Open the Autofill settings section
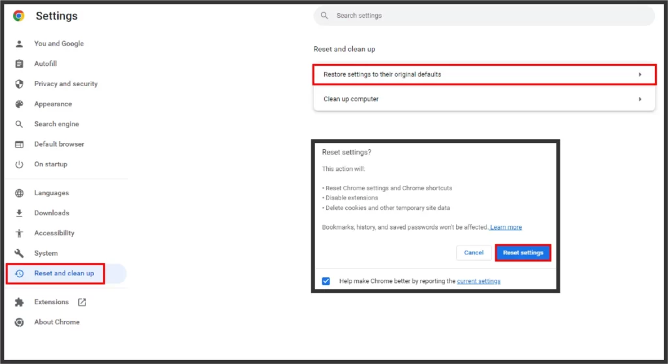668x364 pixels. (x=46, y=63)
